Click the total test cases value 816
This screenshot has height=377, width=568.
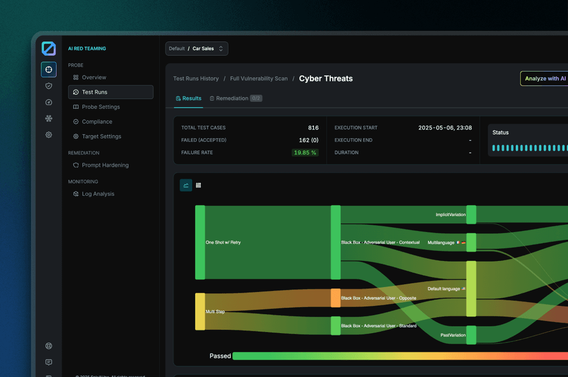click(x=313, y=128)
